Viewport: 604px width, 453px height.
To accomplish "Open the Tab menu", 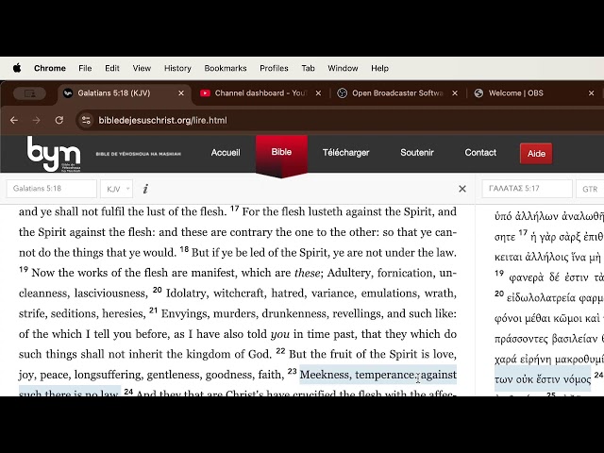I will 308,68.
